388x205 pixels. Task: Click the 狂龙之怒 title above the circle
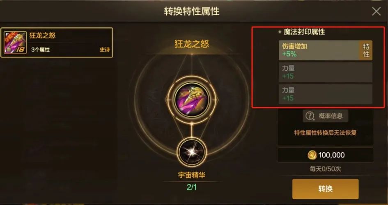(x=192, y=44)
